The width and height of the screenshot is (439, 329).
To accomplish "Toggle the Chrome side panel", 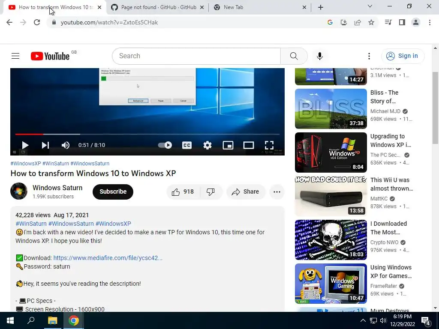I will (x=402, y=22).
